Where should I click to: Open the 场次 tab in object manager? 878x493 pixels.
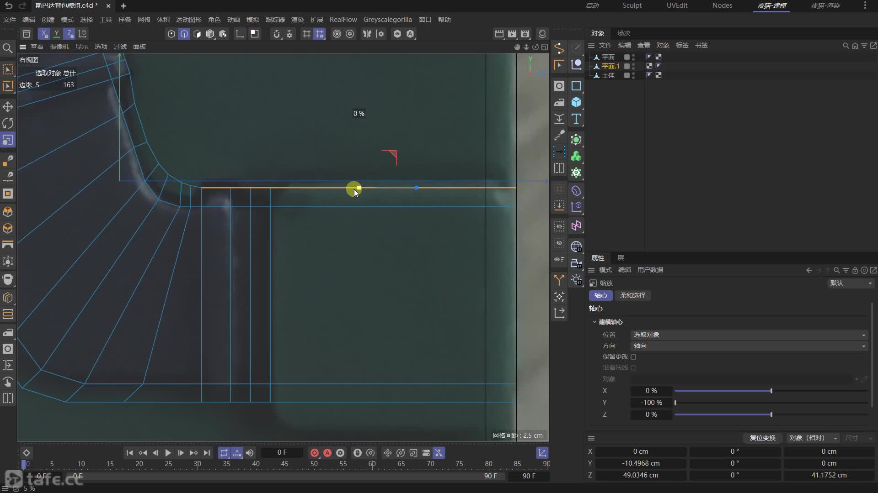[x=623, y=33]
